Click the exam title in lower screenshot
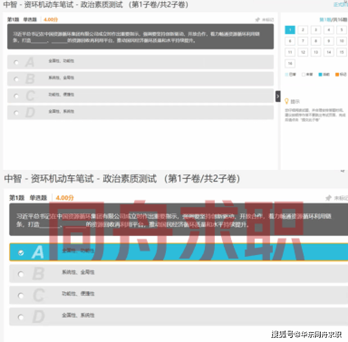Screen dimensions: 348x342 pyautogui.click(x=122, y=178)
